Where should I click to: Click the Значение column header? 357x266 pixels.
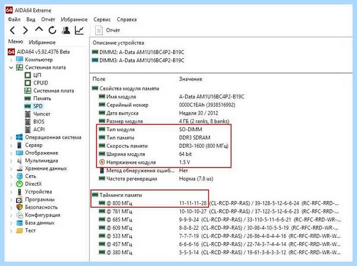[190, 79]
